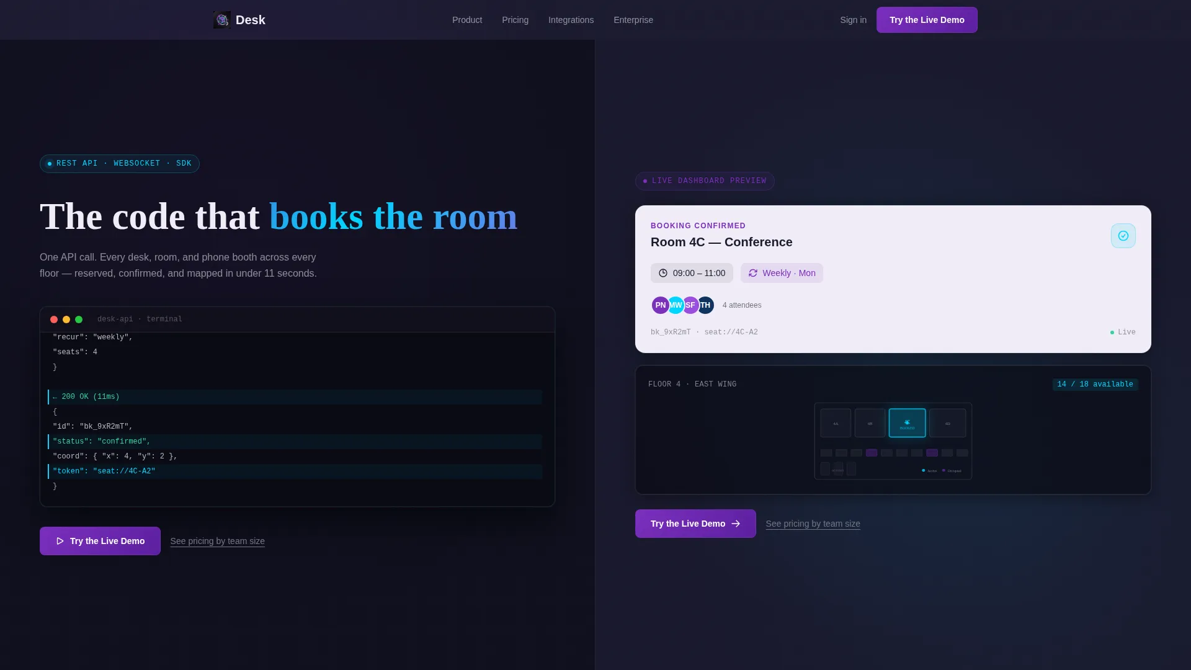Click the Desk logo icon in the header
Viewport: 1191px width, 670px height.
click(x=222, y=20)
